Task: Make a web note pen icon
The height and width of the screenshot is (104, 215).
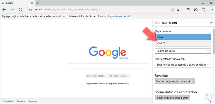Action: tap(196, 10)
